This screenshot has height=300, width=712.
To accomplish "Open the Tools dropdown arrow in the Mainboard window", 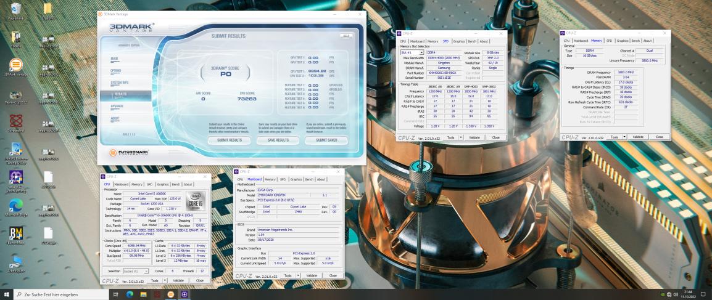I will (x=299, y=275).
